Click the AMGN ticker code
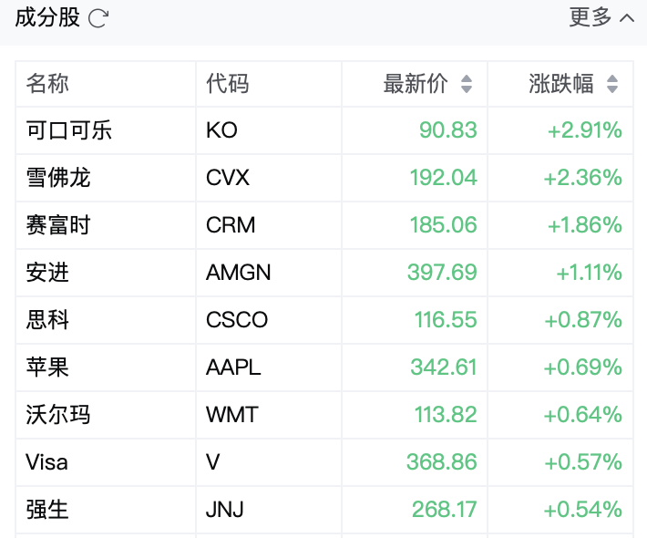The width and height of the screenshot is (647, 538). (x=239, y=273)
